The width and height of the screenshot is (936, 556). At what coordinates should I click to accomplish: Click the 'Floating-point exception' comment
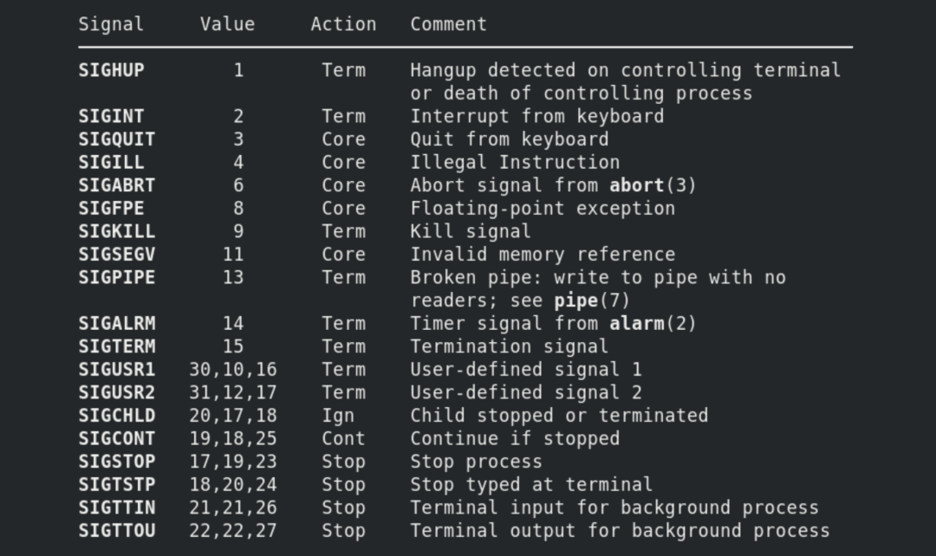tap(543, 209)
